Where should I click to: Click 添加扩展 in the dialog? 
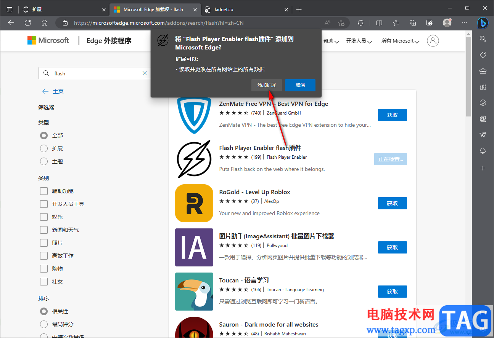(x=267, y=85)
